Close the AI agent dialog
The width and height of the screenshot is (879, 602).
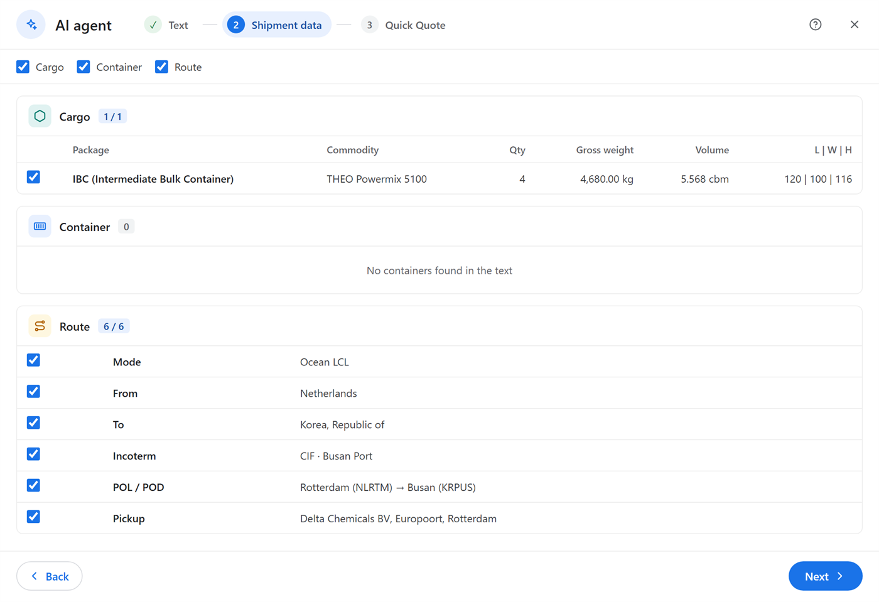click(x=855, y=24)
